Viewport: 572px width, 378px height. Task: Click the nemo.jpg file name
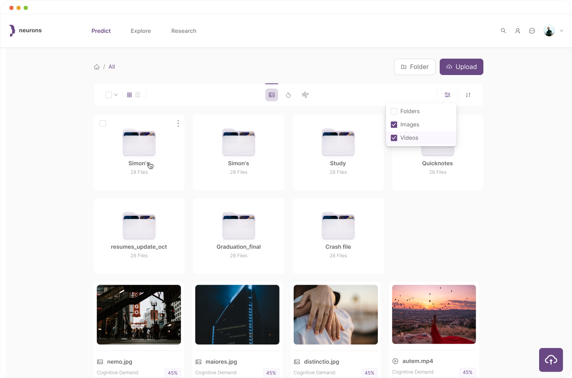tap(120, 362)
